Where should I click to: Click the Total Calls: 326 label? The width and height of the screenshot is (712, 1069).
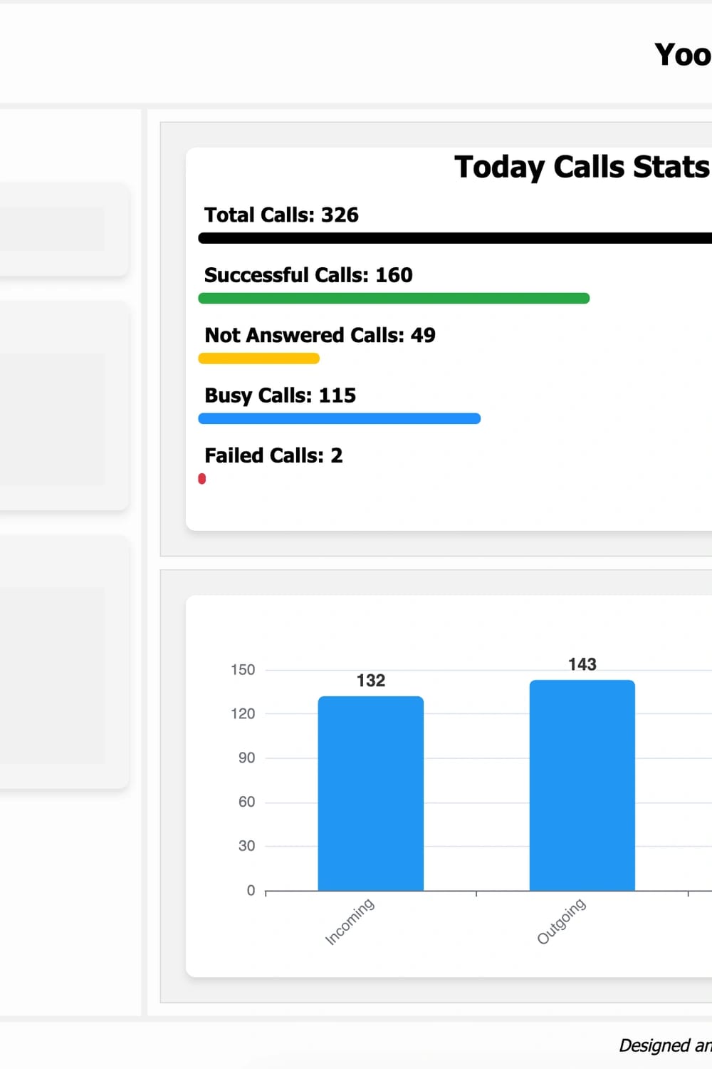281,215
